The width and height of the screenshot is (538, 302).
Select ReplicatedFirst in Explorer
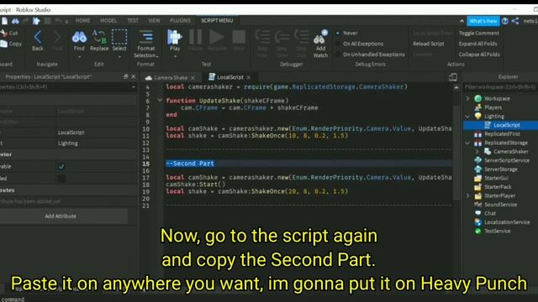tap(502, 134)
